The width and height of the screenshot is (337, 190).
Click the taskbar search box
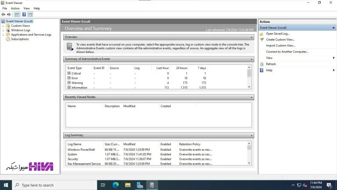54,185
